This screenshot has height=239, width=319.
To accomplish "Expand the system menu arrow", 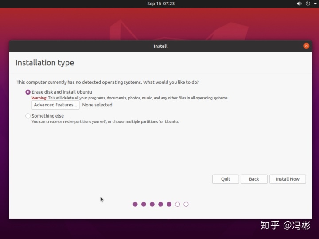I will point(315,4).
